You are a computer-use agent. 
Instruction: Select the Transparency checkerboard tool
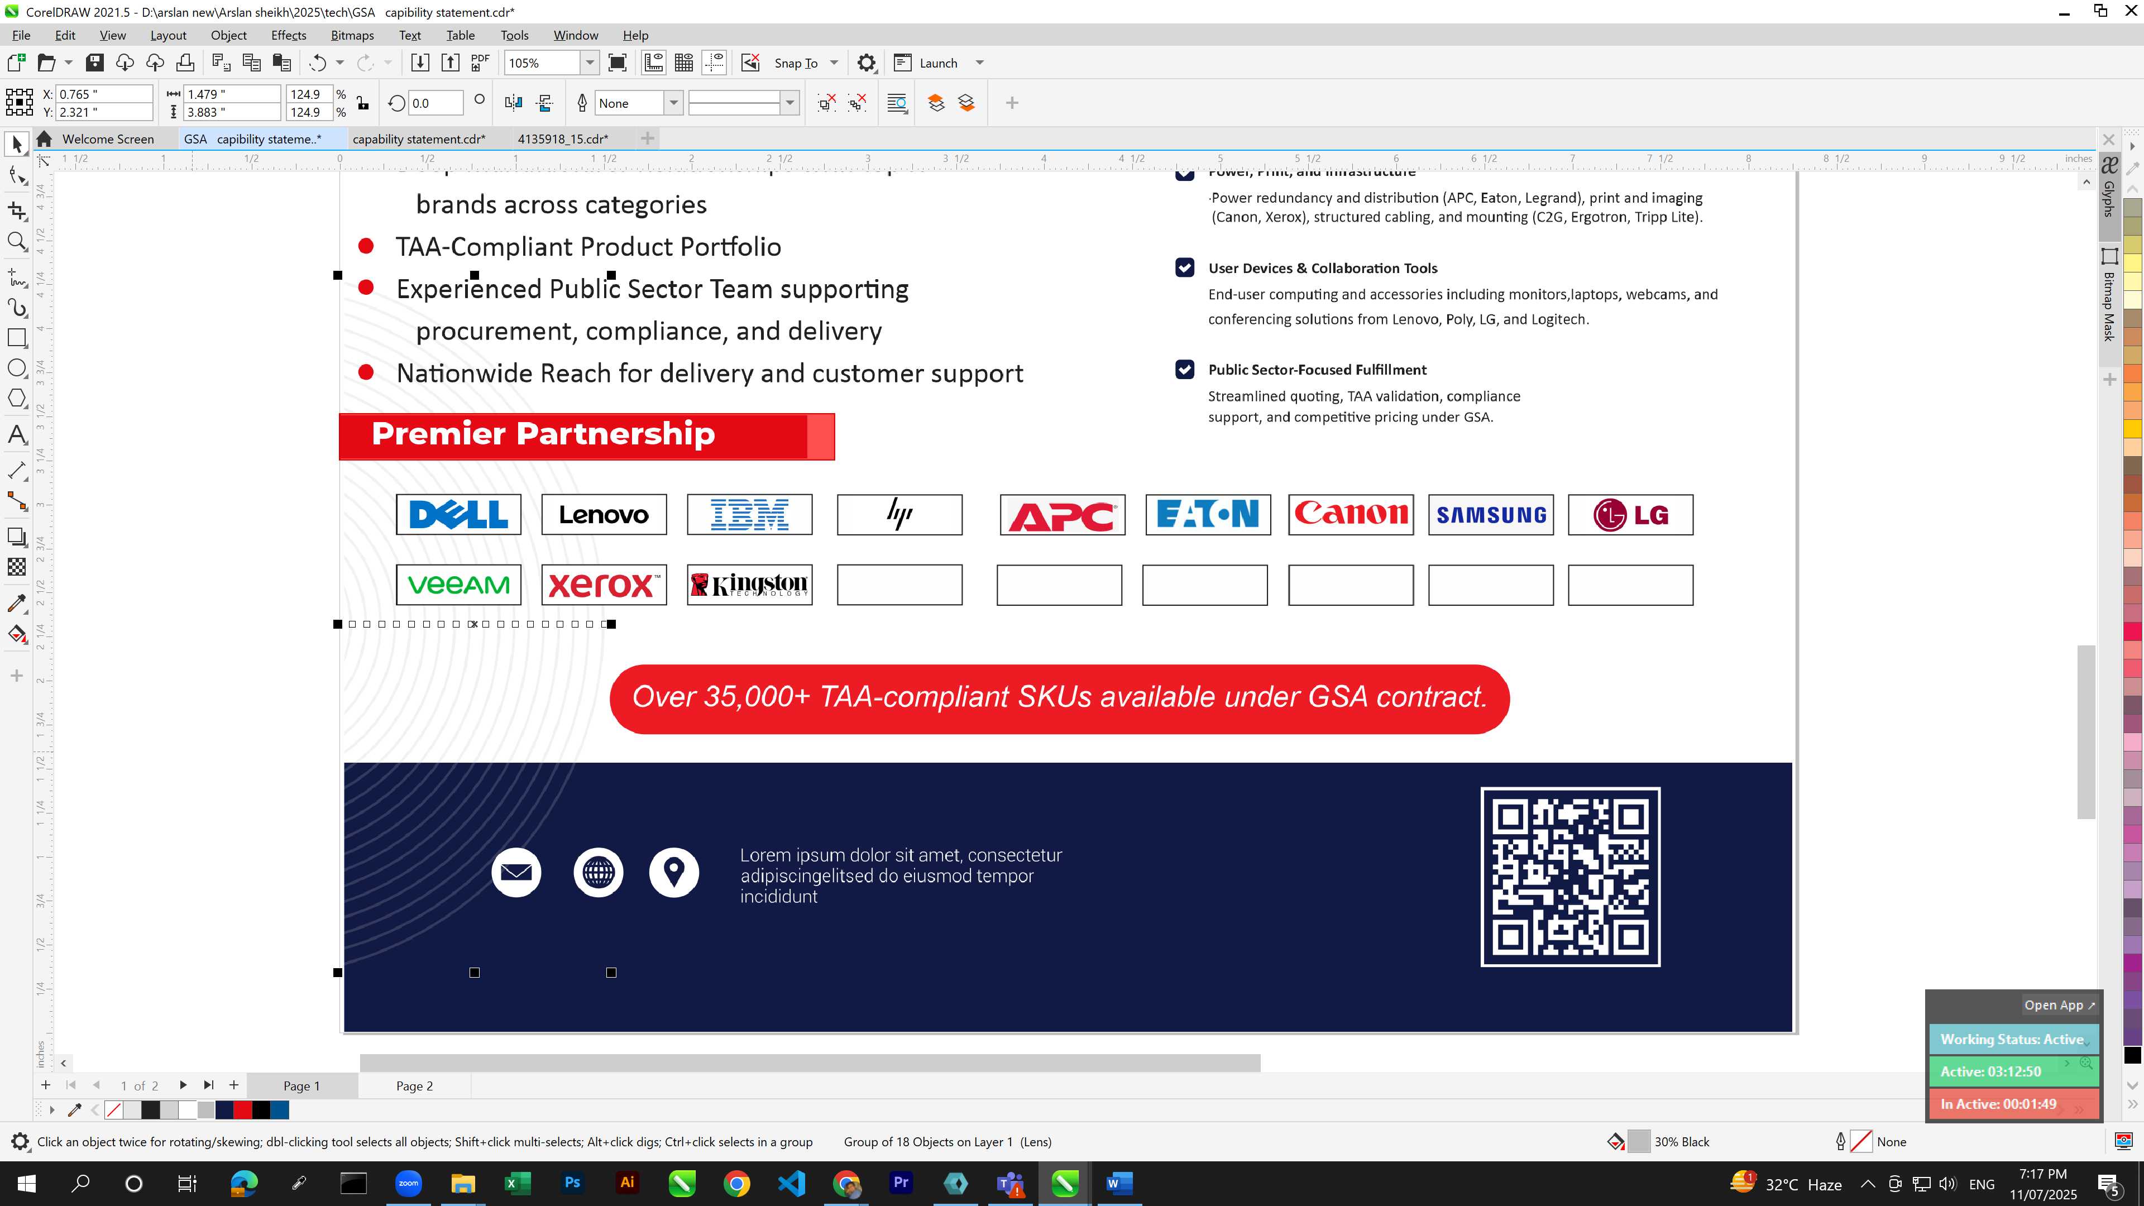[17, 567]
